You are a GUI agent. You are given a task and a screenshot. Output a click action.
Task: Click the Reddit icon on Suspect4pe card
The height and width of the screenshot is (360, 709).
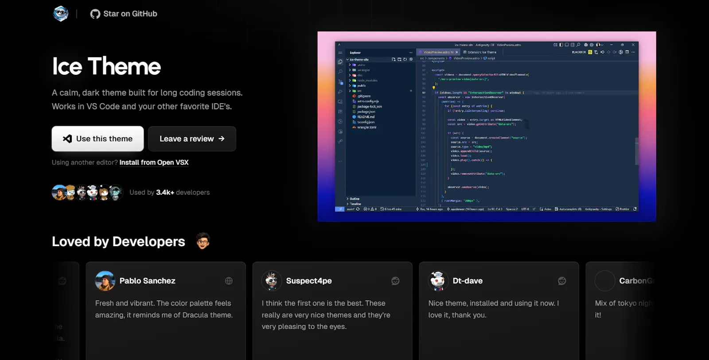(x=395, y=281)
